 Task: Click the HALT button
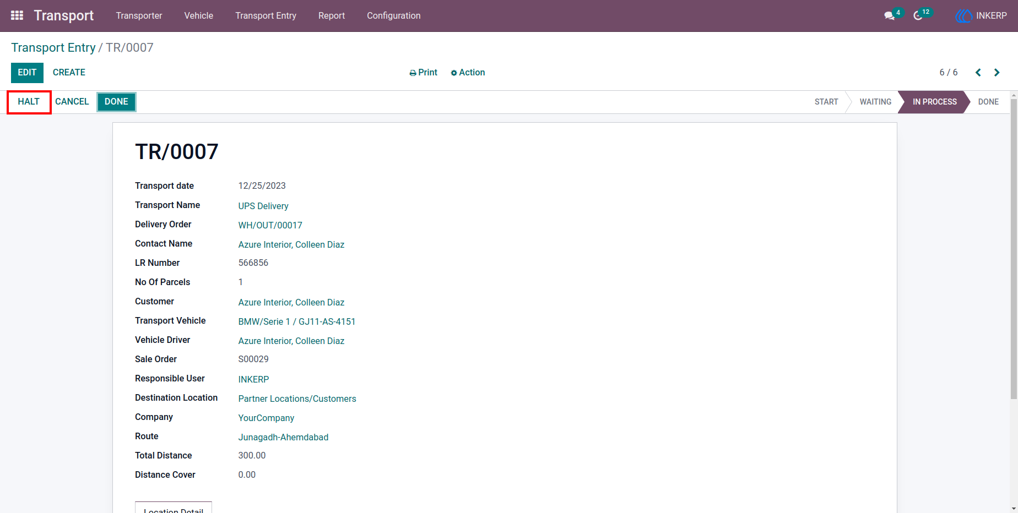(29, 102)
